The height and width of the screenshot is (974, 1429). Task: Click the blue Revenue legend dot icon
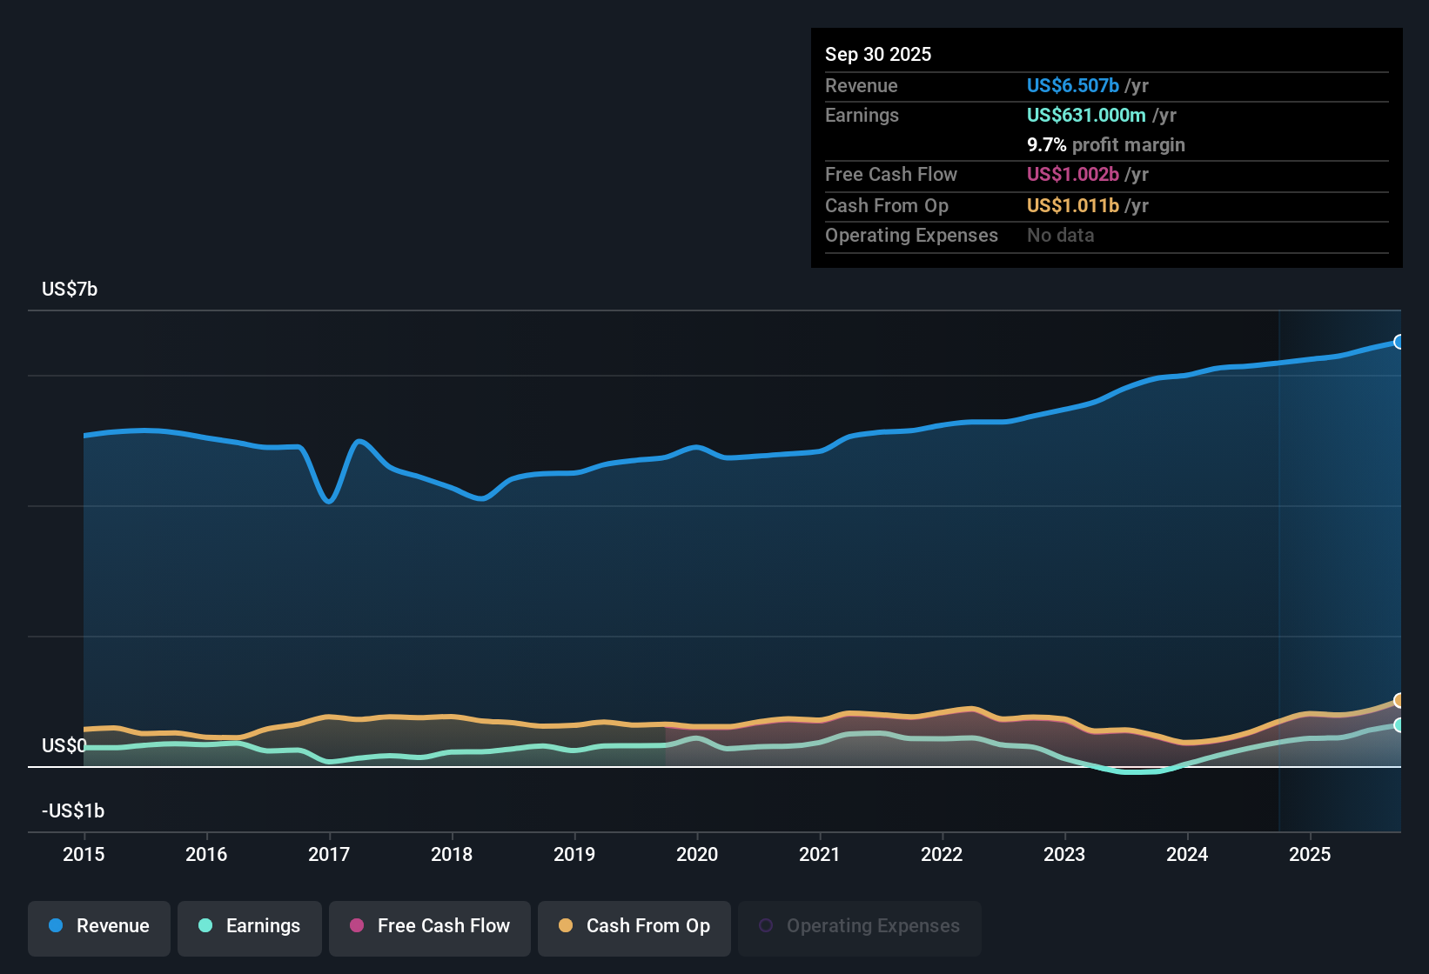(x=55, y=926)
